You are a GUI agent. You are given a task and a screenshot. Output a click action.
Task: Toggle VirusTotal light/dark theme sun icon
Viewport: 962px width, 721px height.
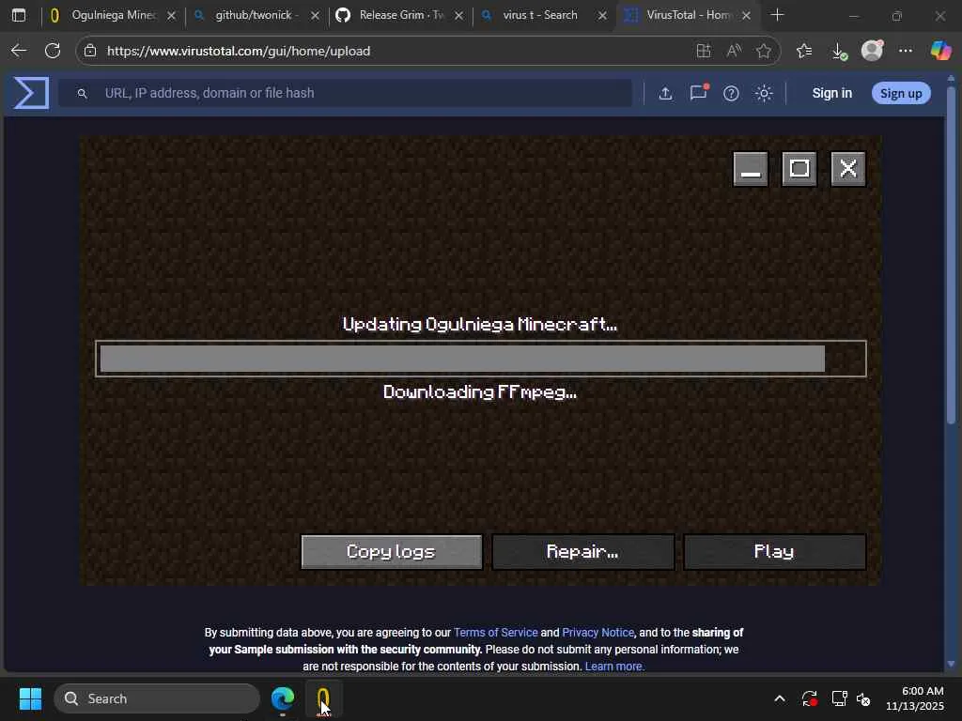click(x=764, y=93)
